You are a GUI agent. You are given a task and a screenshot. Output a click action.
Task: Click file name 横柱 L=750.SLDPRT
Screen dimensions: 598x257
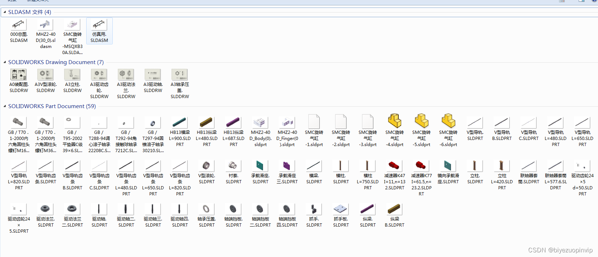click(368, 181)
